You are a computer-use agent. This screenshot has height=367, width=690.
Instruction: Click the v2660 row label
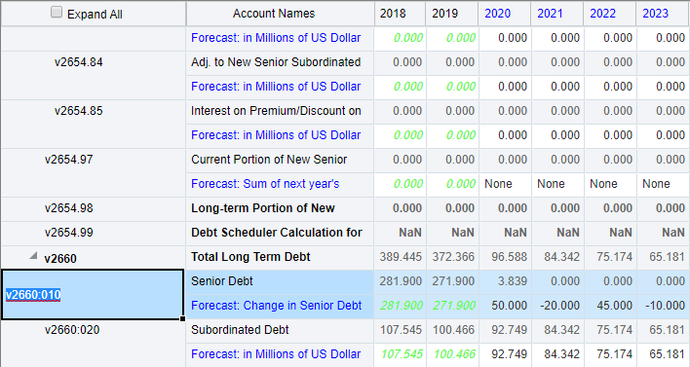click(60, 259)
